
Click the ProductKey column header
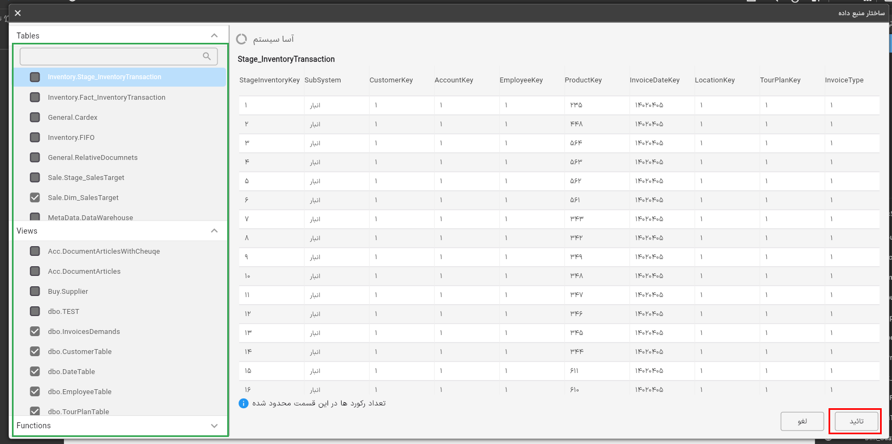click(x=583, y=80)
